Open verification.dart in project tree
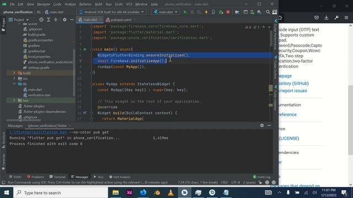 39,95
